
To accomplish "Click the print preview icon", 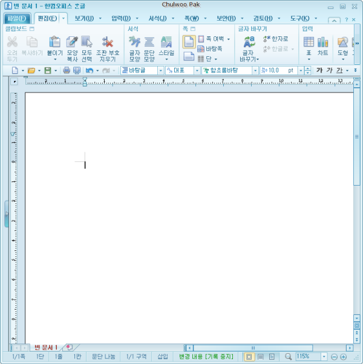I will tap(77, 70).
